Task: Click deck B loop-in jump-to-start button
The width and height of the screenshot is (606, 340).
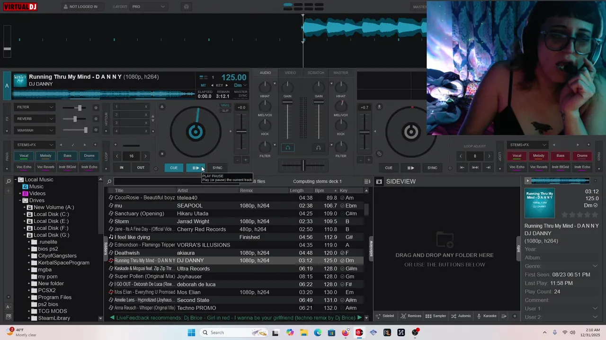Action: point(462,167)
